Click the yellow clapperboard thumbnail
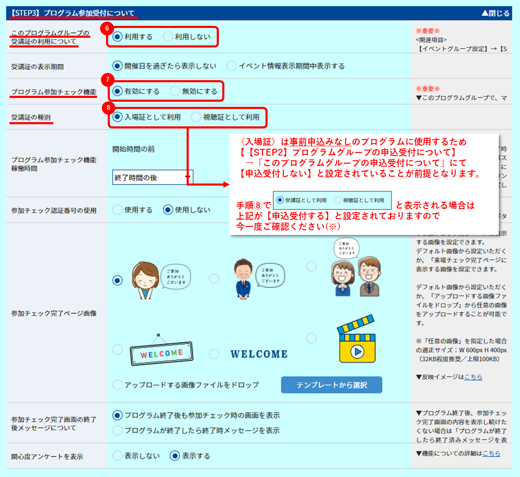Screen dimensions: 520x477 [357, 338]
